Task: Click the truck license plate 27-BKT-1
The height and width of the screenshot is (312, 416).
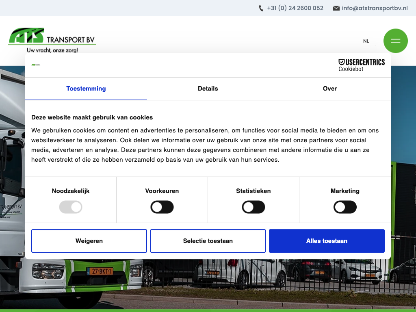Action: [x=100, y=271]
